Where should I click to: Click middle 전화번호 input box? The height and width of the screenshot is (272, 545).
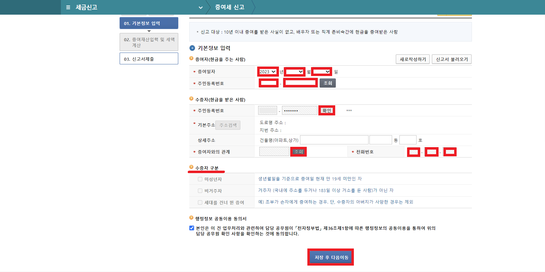[x=432, y=152]
